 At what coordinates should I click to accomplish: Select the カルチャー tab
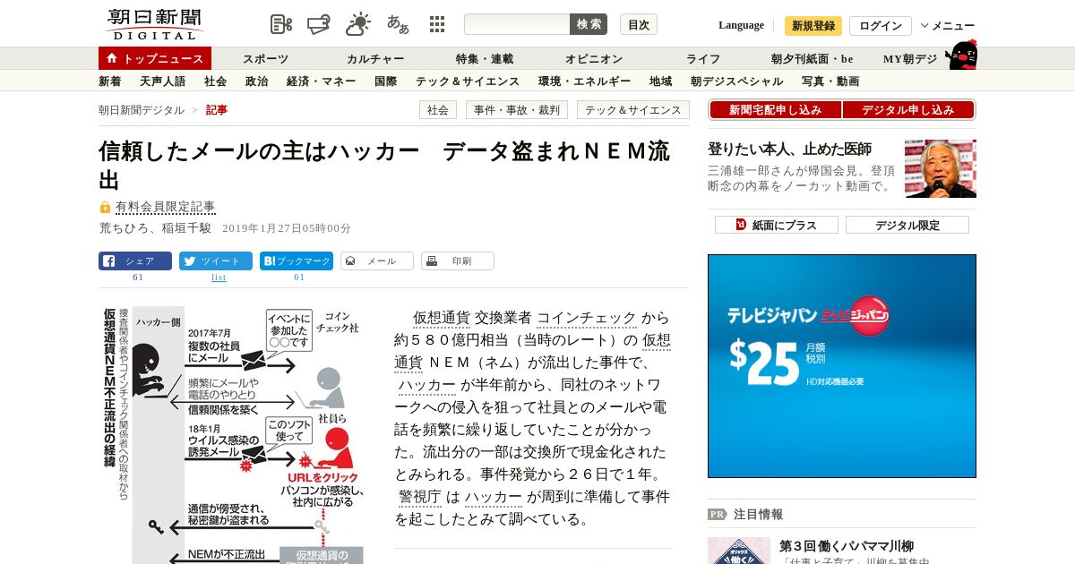click(375, 59)
